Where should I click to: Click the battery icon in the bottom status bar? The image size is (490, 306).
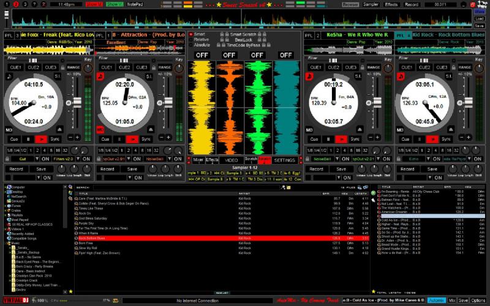(x=116, y=300)
